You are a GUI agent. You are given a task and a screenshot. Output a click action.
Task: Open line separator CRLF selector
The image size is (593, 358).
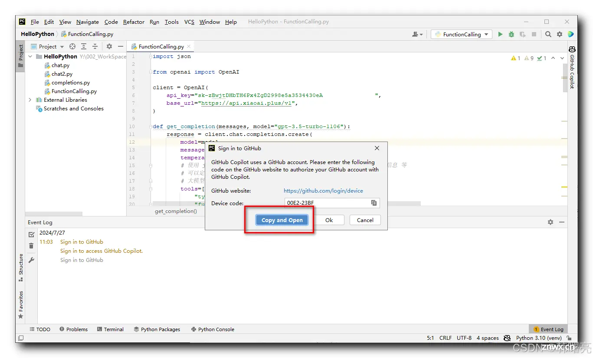point(446,338)
